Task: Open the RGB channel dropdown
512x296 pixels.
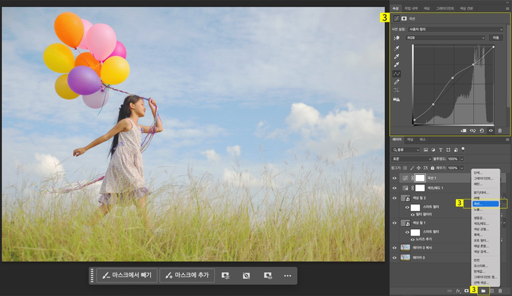Action: click(x=444, y=38)
